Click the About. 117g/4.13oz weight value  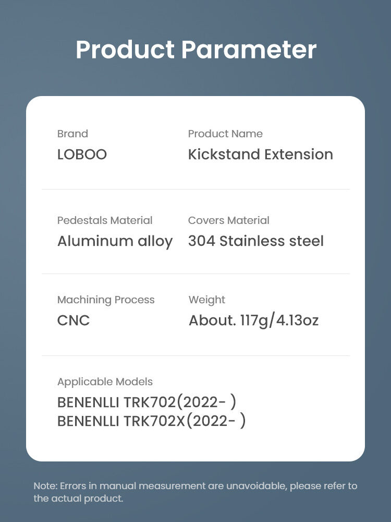[x=254, y=321]
